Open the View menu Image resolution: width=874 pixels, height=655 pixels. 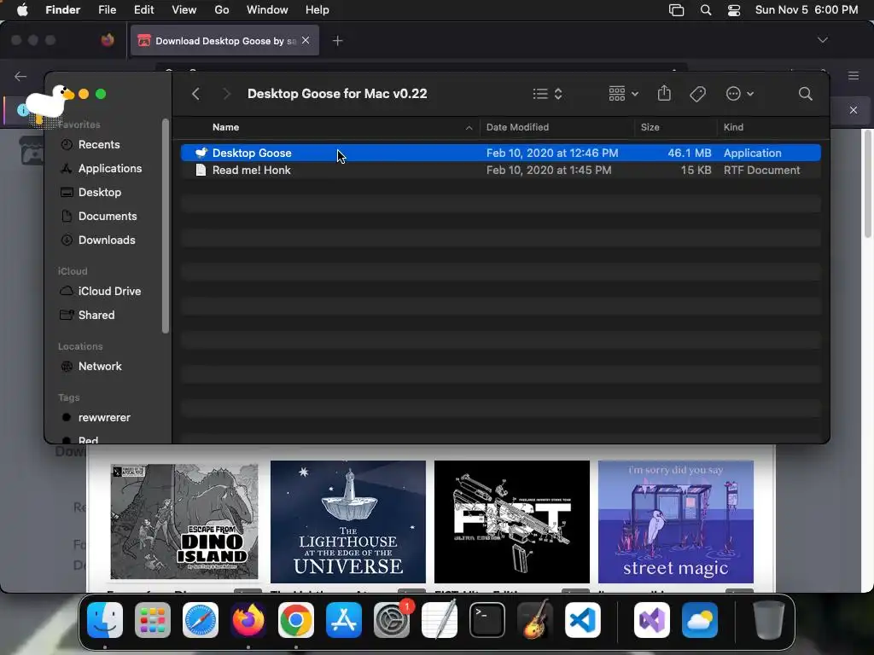pyautogui.click(x=184, y=10)
